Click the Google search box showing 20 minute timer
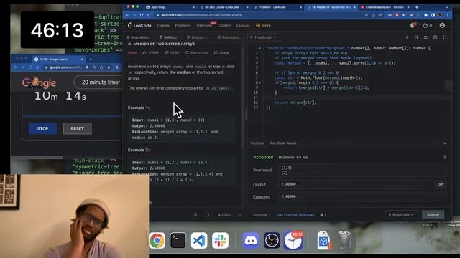 point(98,82)
